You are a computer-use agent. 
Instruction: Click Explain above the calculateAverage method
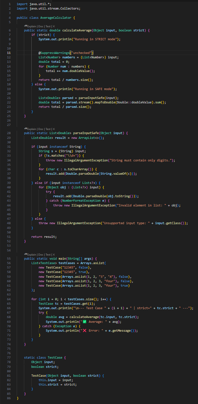(32, 26)
